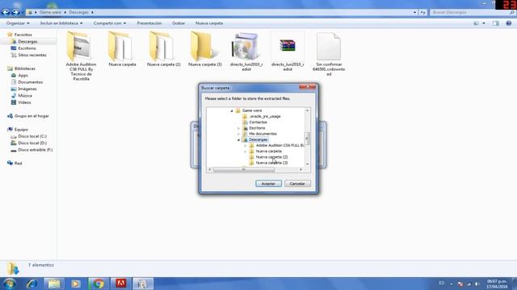
Task: Open Música library in sidebar
Action: tap(25, 96)
